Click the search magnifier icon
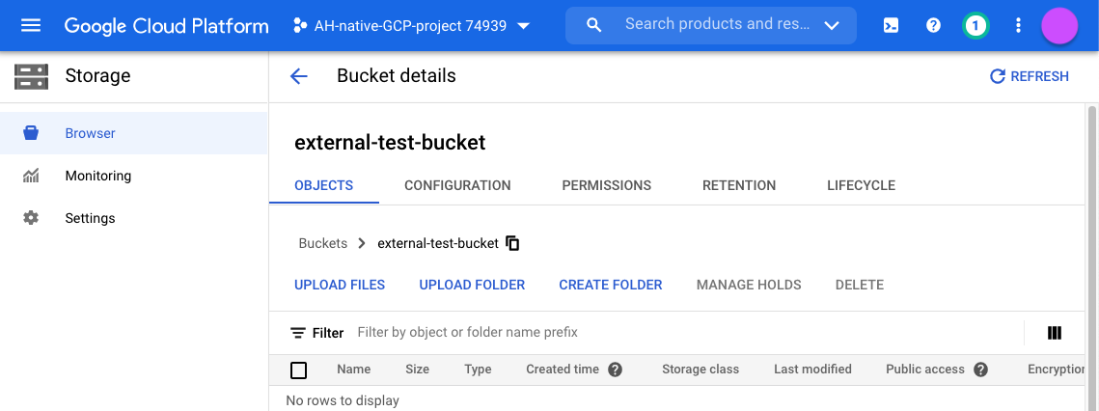This screenshot has width=1099, height=411. 593,25
